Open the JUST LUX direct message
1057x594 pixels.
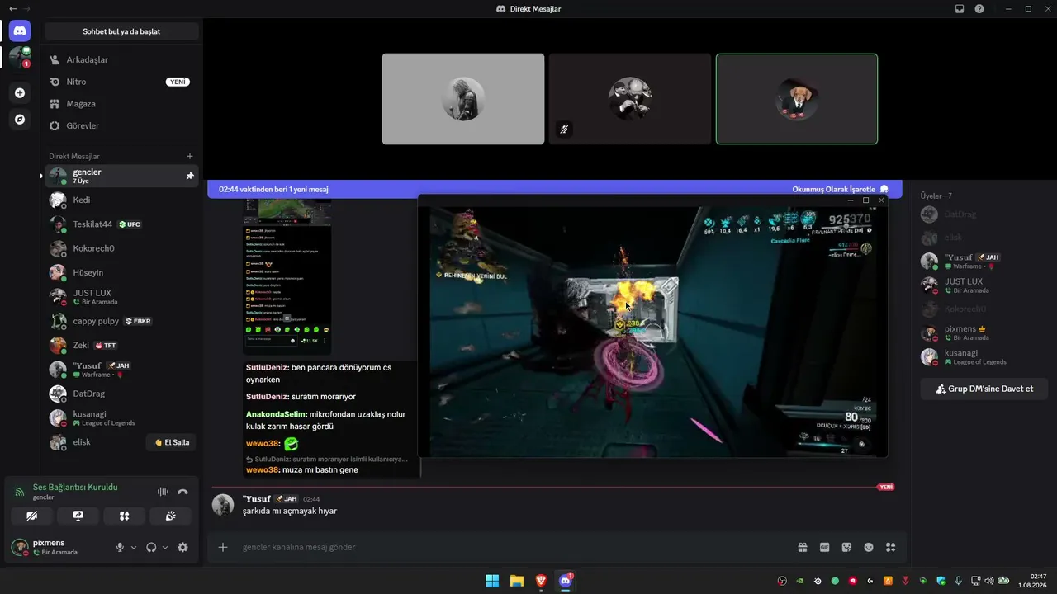point(121,297)
